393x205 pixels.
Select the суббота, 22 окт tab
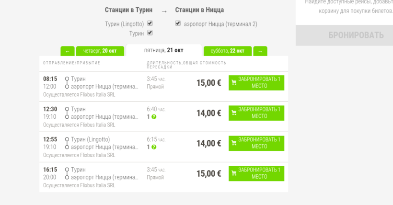(228, 51)
